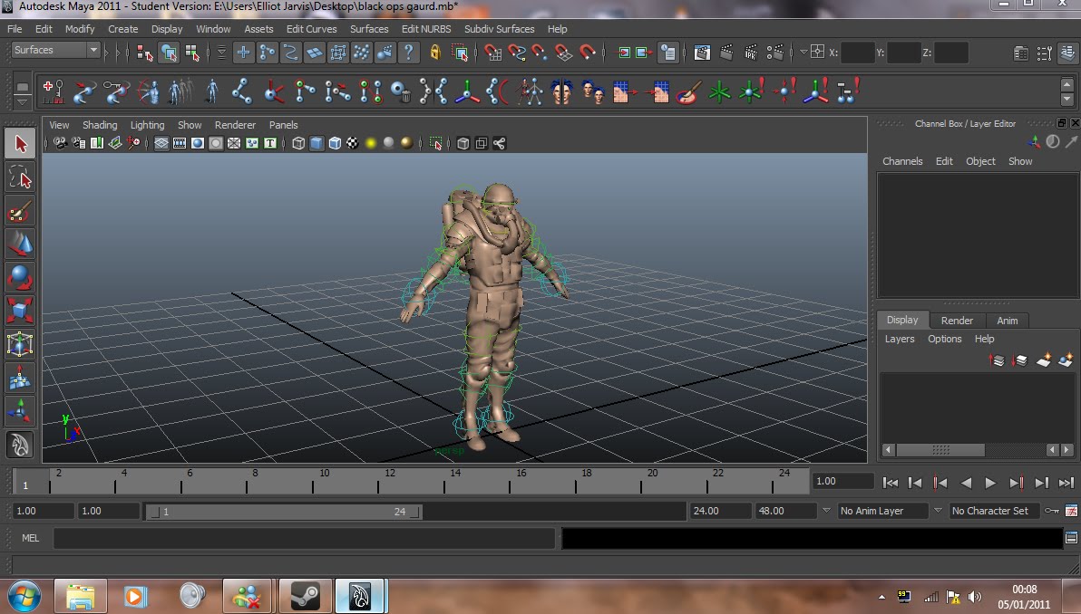
Task: Activate the Move tool in toolbox
Action: pyautogui.click(x=20, y=245)
